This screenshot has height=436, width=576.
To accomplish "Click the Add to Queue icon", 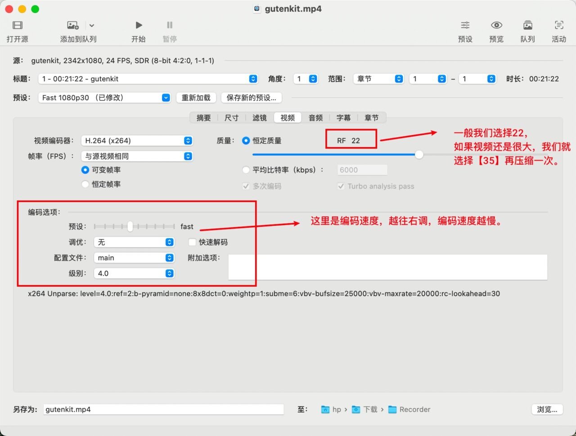I will (x=72, y=25).
